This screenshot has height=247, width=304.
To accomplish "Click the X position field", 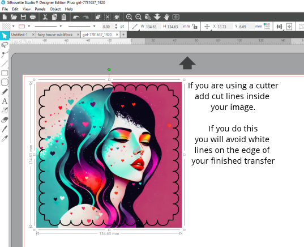I will click(225, 27).
